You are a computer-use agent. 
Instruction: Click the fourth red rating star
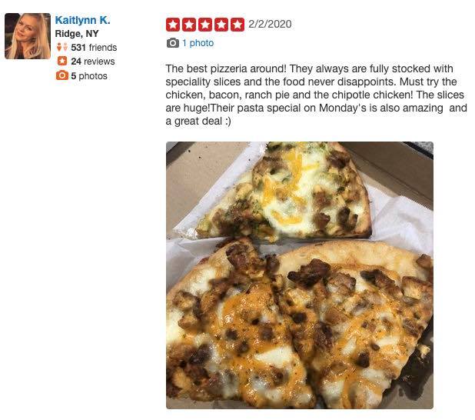221,25
